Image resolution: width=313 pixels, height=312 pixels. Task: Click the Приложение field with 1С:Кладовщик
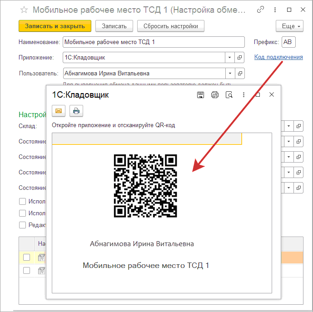pyautogui.click(x=144, y=58)
